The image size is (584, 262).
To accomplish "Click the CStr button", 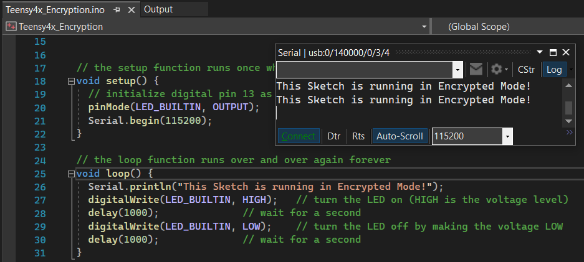I will [526, 70].
